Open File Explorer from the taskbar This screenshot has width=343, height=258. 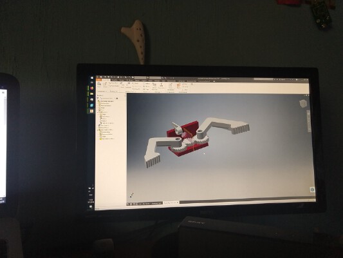(92, 94)
